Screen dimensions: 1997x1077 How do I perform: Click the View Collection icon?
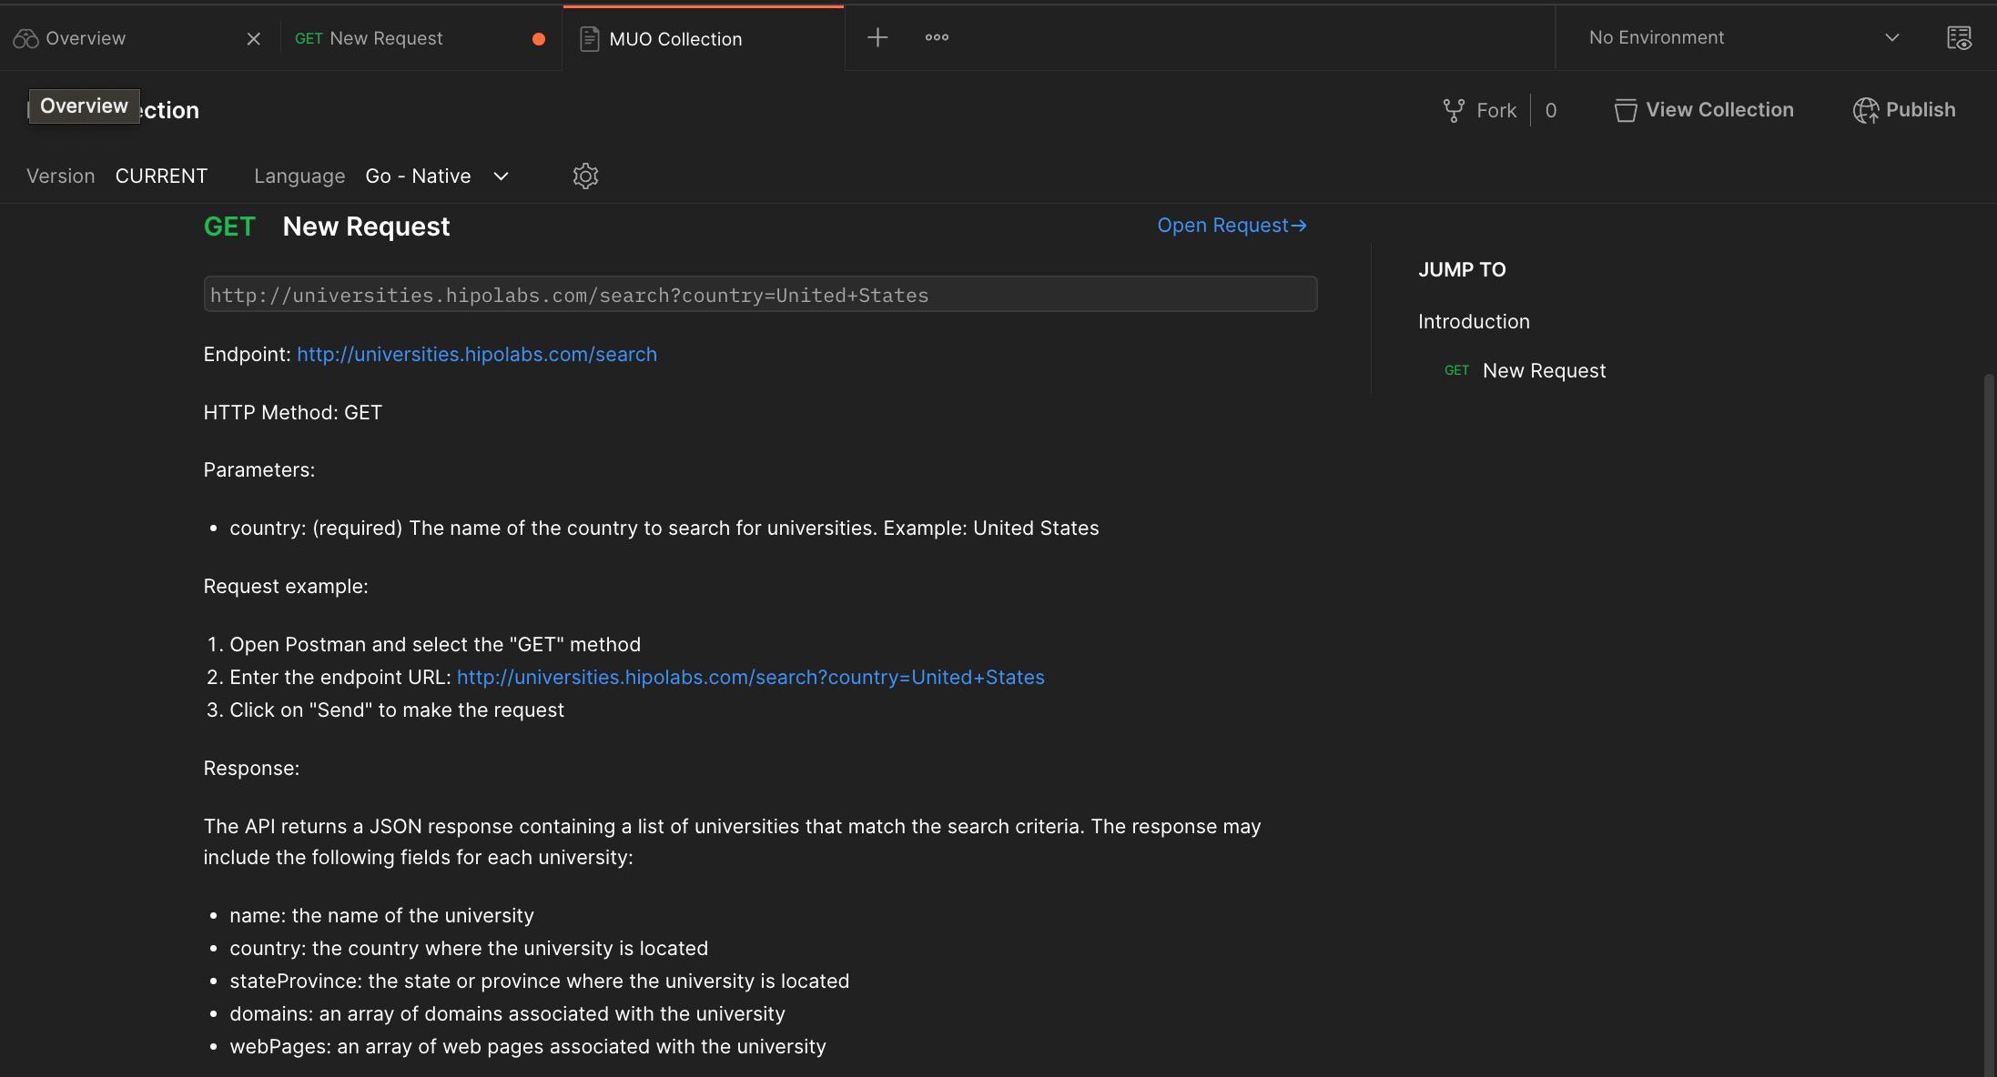(x=1626, y=109)
